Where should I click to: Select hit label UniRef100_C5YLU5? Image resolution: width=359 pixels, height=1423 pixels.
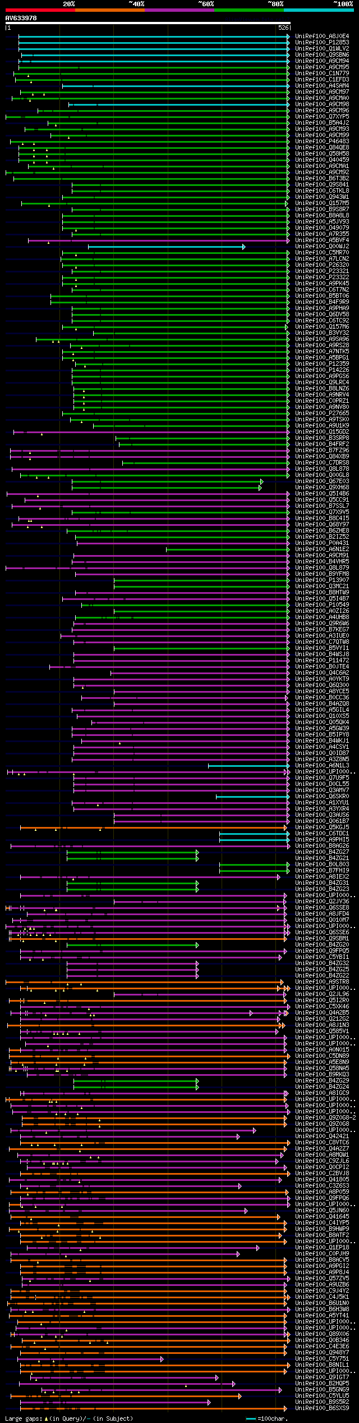(322, 1396)
